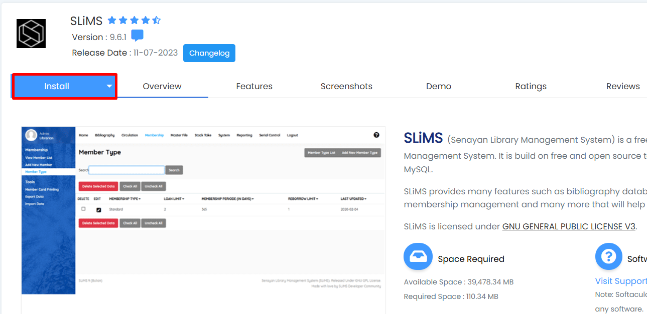Click the SLiMS title heading

point(86,21)
